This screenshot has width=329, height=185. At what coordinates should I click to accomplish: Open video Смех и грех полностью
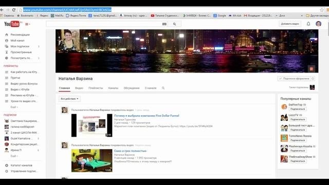[x=130, y=151]
